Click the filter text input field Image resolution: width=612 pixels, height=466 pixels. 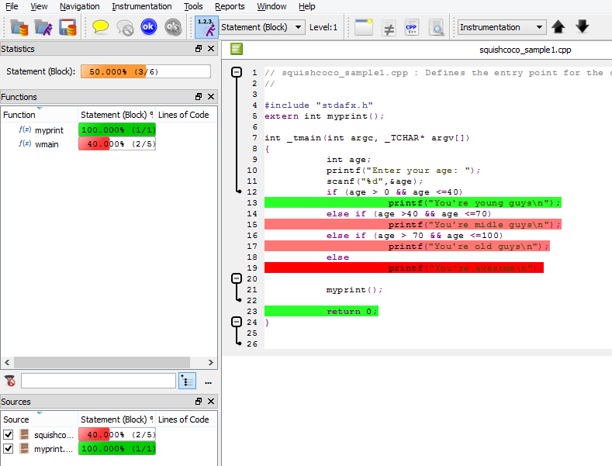point(99,381)
